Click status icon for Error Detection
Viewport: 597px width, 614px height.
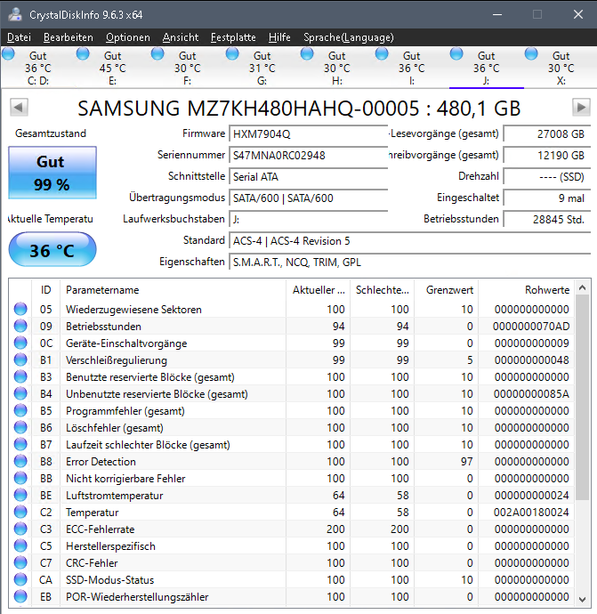[20, 461]
